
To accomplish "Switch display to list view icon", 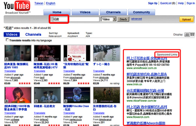I will 187,35.
